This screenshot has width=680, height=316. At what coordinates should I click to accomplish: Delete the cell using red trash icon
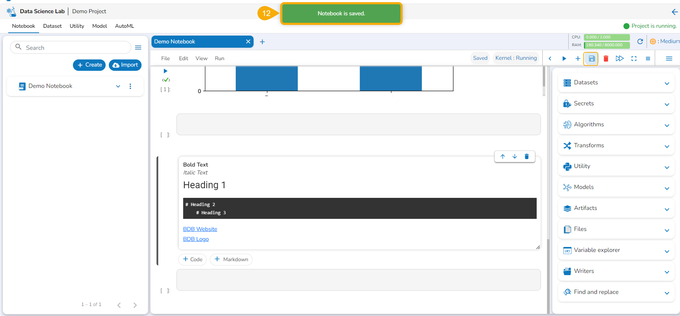click(606, 58)
